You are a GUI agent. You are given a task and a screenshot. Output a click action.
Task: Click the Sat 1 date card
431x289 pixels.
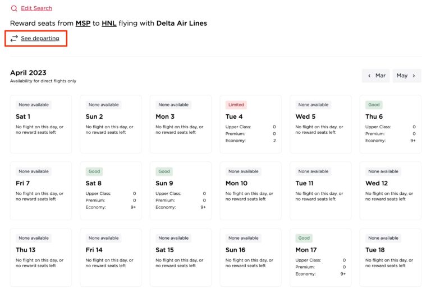tap(40, 124)
